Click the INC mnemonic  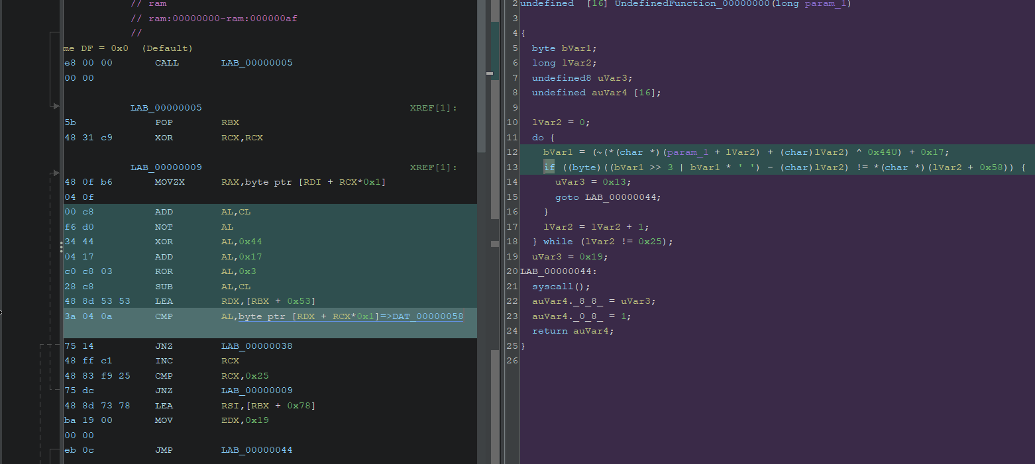164,361
